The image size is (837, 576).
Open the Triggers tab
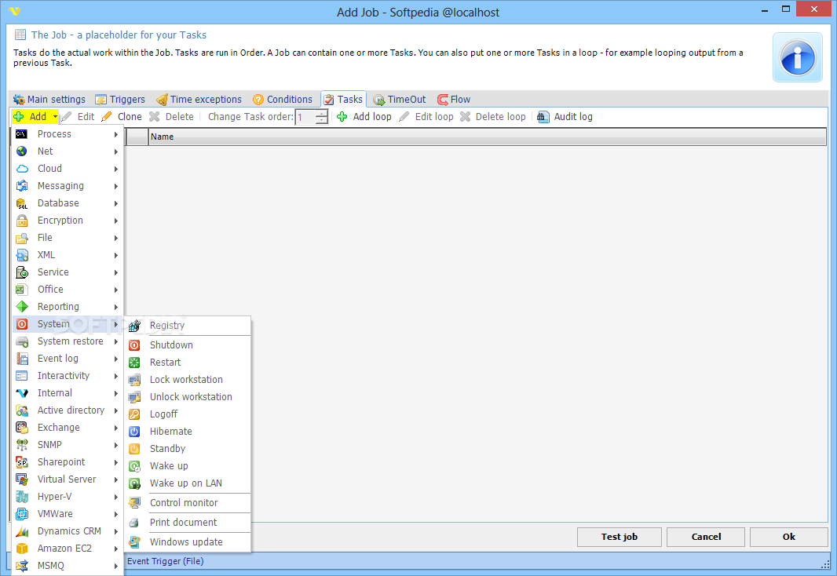coord(120,99)
